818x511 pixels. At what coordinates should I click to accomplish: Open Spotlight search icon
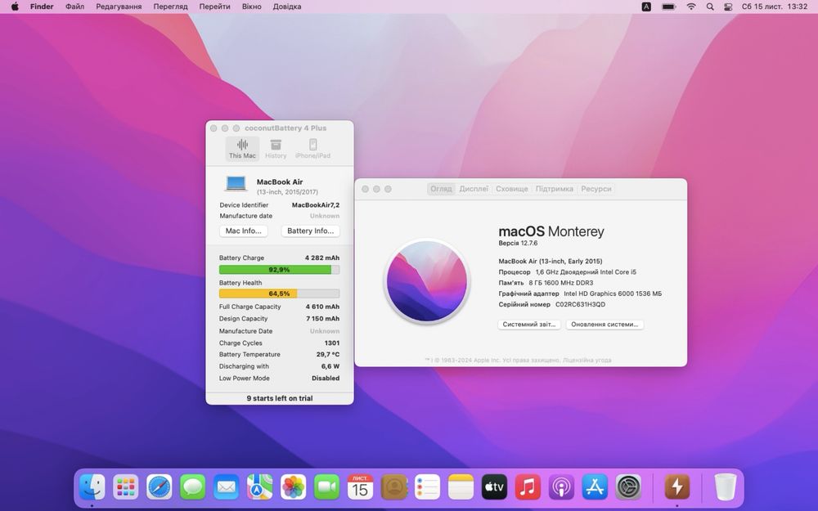(x=710, y=7)
